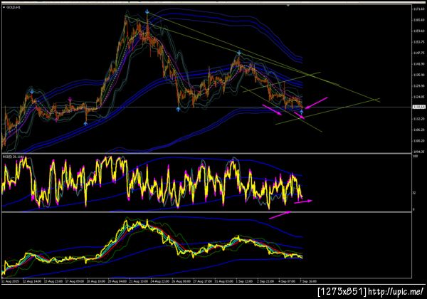The height and width of the screenshot is (299, 427).
Task: Click the GOLD,H1 chart title
Action: 13,7
